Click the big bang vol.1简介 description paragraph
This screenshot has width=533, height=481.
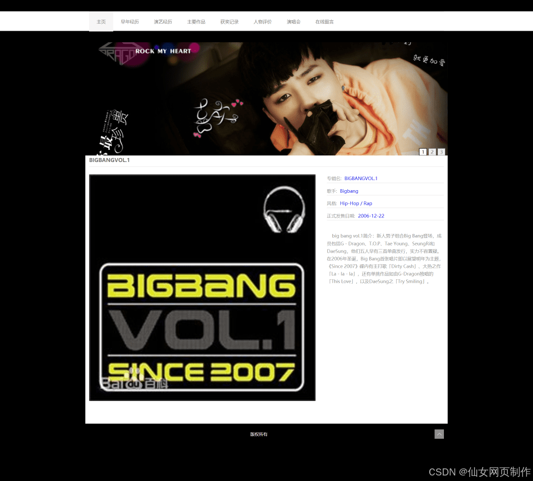[x=385, y=258]
